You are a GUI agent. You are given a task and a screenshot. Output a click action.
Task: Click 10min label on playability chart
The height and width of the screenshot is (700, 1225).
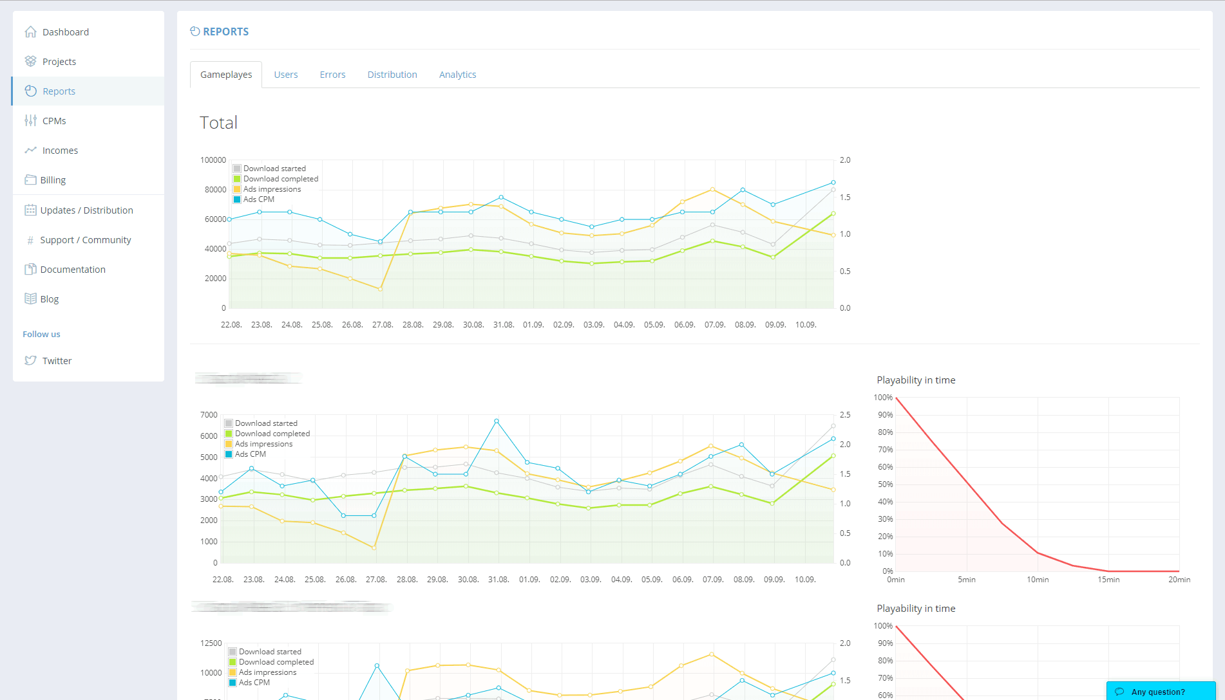[x=1038, y=580]
